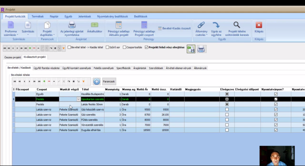
Task: Toggle the Csoportosítás checkbox
Action: coord(125,47)
